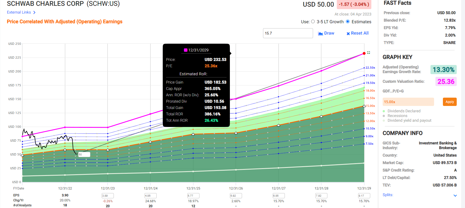
Task: Select the 3-5 LT Growth radio button
Action: click(x=313, y=22)
